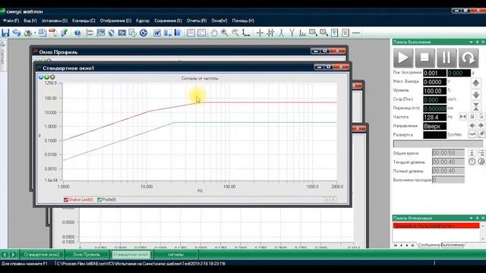Click the sine wave icon next to Oct/Min
This screenshot has width=486, height=273.
tap(472, 134)
